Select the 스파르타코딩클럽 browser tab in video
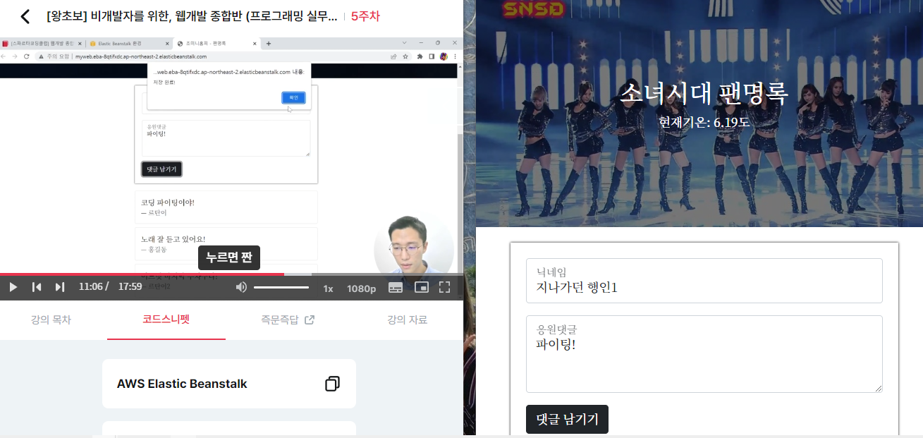The width and height of the screenshot is (923, 438). (42, 43)
